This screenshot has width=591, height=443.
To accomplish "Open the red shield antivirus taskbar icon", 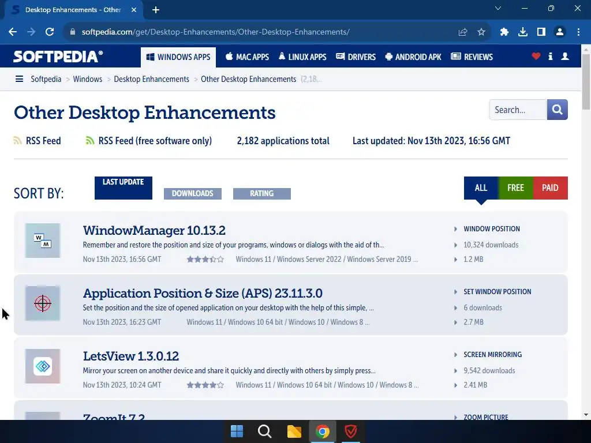I will [351, 431].
